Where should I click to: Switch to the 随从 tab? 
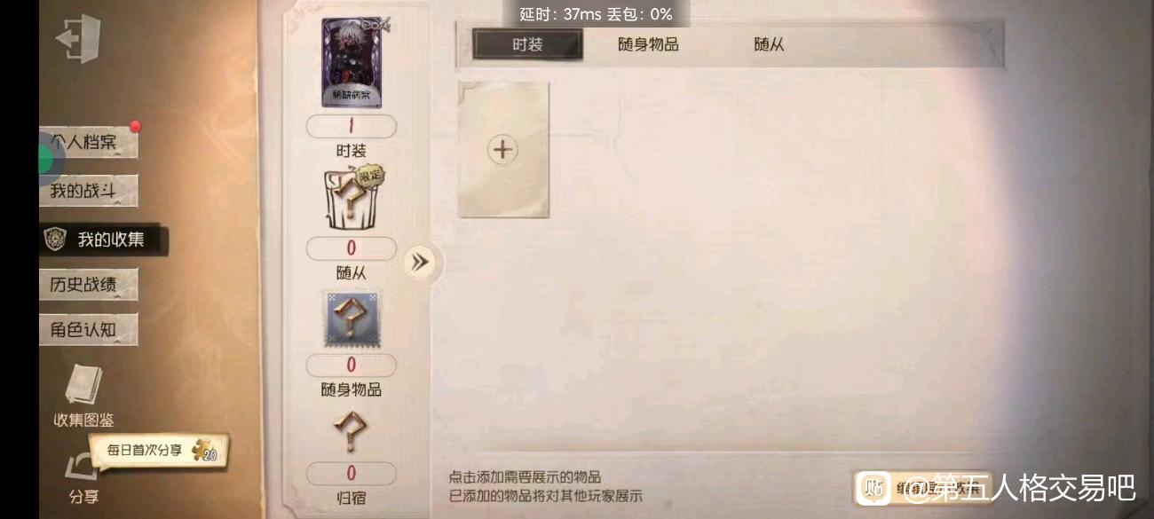pos(769,44)
